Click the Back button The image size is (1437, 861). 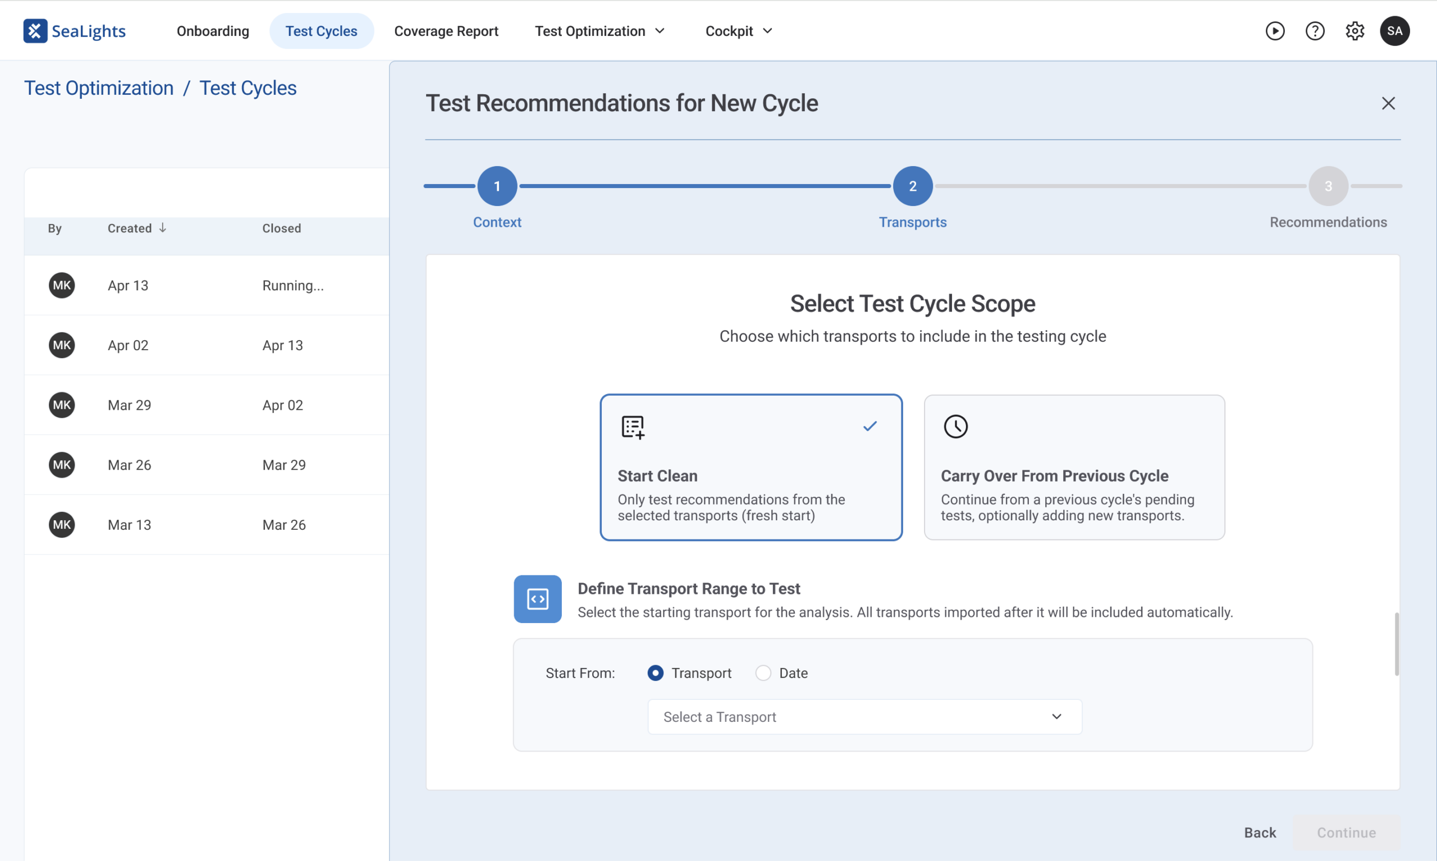coord(1260,832)
